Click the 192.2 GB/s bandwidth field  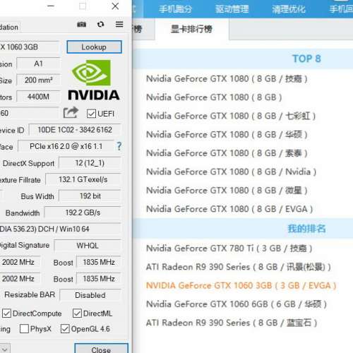click(83, 213)
